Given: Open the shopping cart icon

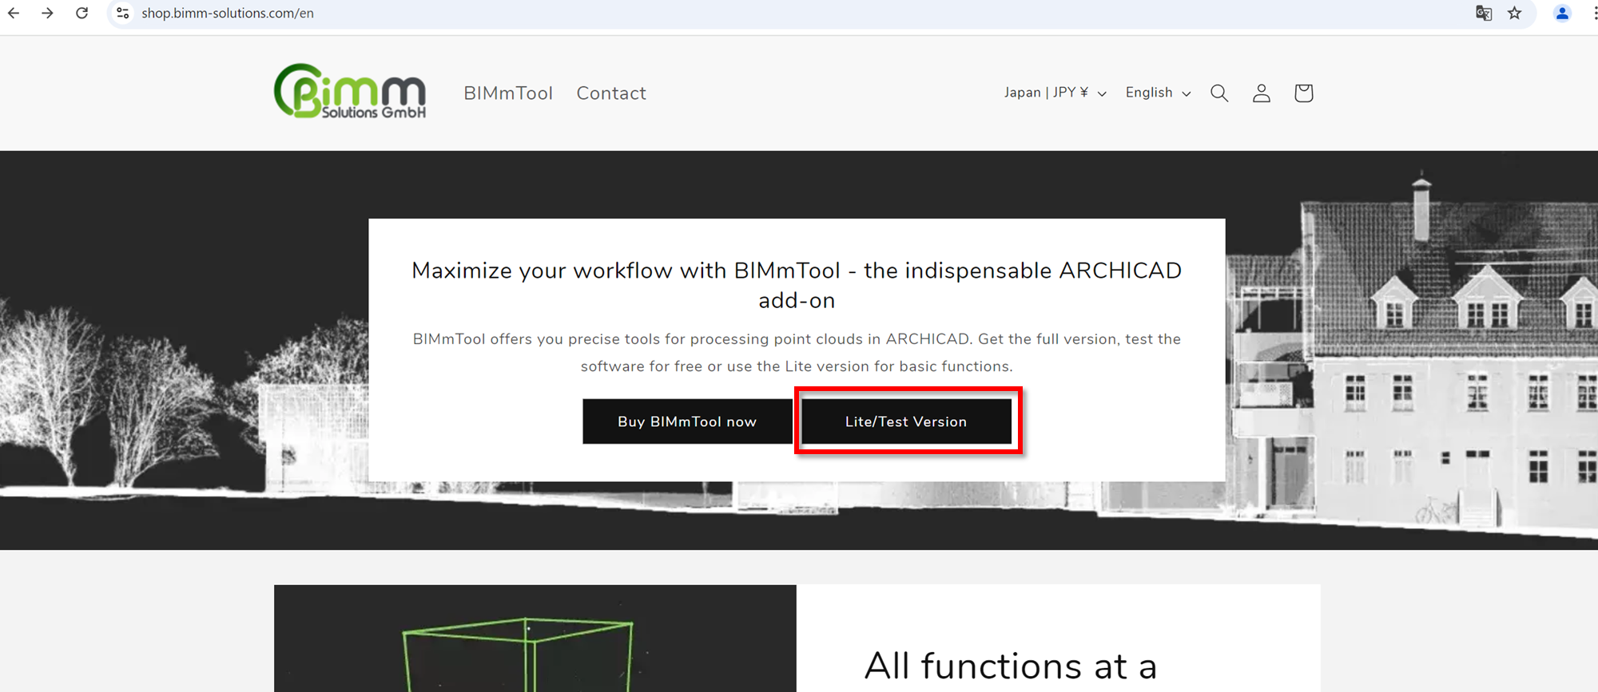Looking at the screenshot, I should tap(1304, 93).
